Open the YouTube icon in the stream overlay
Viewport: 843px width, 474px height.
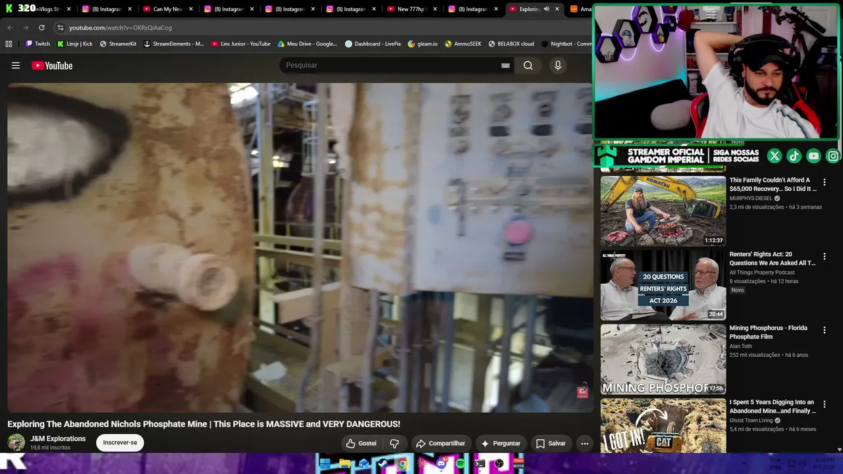(x=814, y=156)
